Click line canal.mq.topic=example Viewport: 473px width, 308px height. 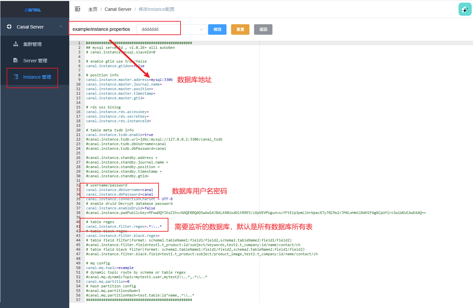pyautogui.click(x=110, y=268)
